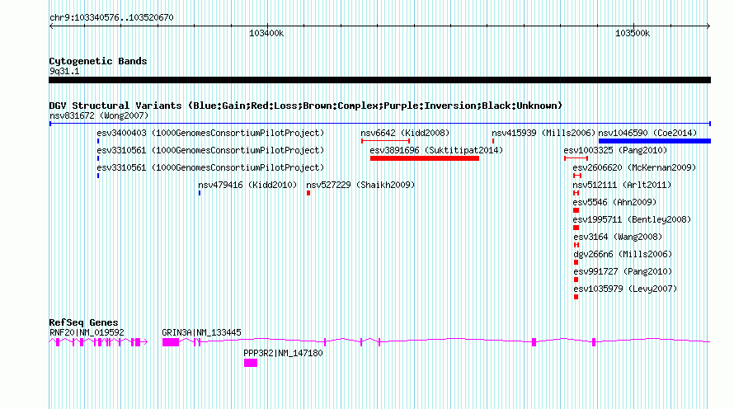Click the red square under esv991727
Screen dimensions: 734x409
pyautogui.click(x=576, y=280)
